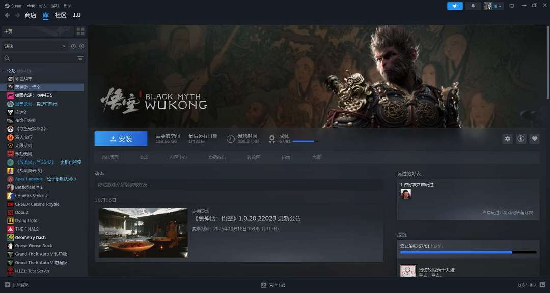Click the achievements gear icon near 67/81
The image size is (550, 293).
click(x=272, y=139)
